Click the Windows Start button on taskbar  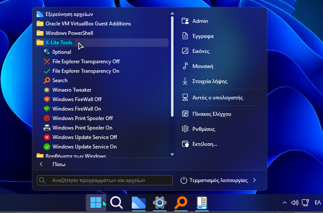pos(96,203)
